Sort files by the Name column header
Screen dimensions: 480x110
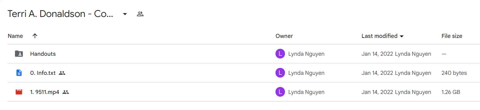15,36
